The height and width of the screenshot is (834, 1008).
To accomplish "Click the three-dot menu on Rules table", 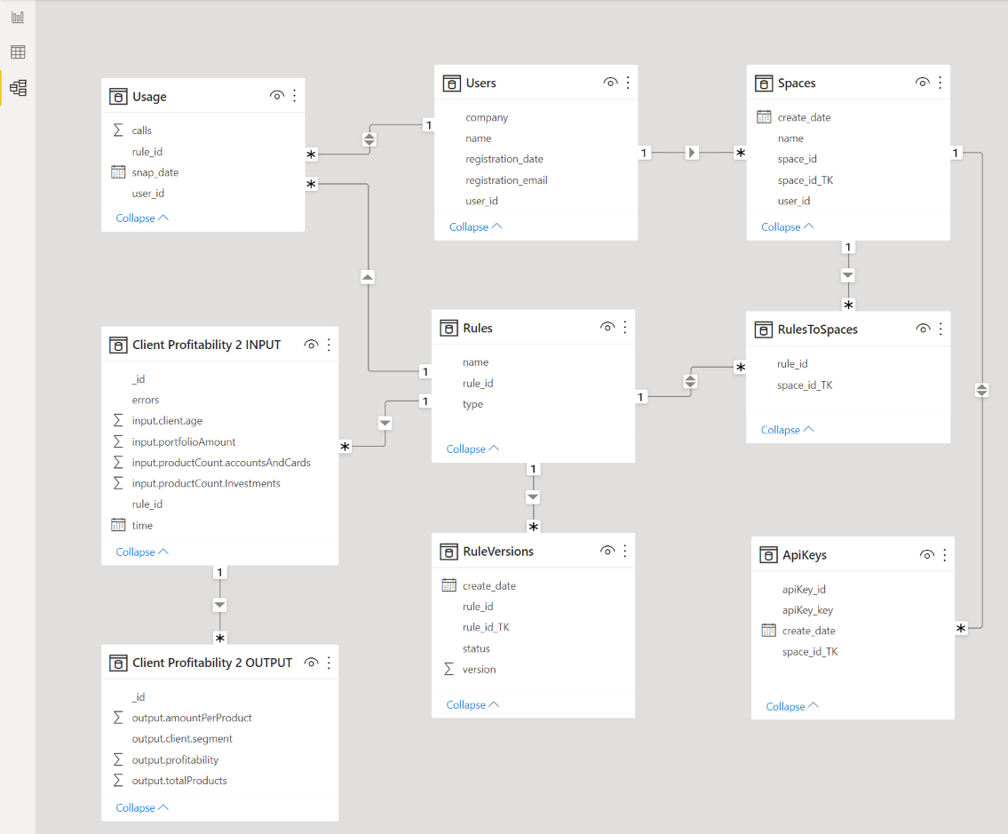I will click(625, 328).
